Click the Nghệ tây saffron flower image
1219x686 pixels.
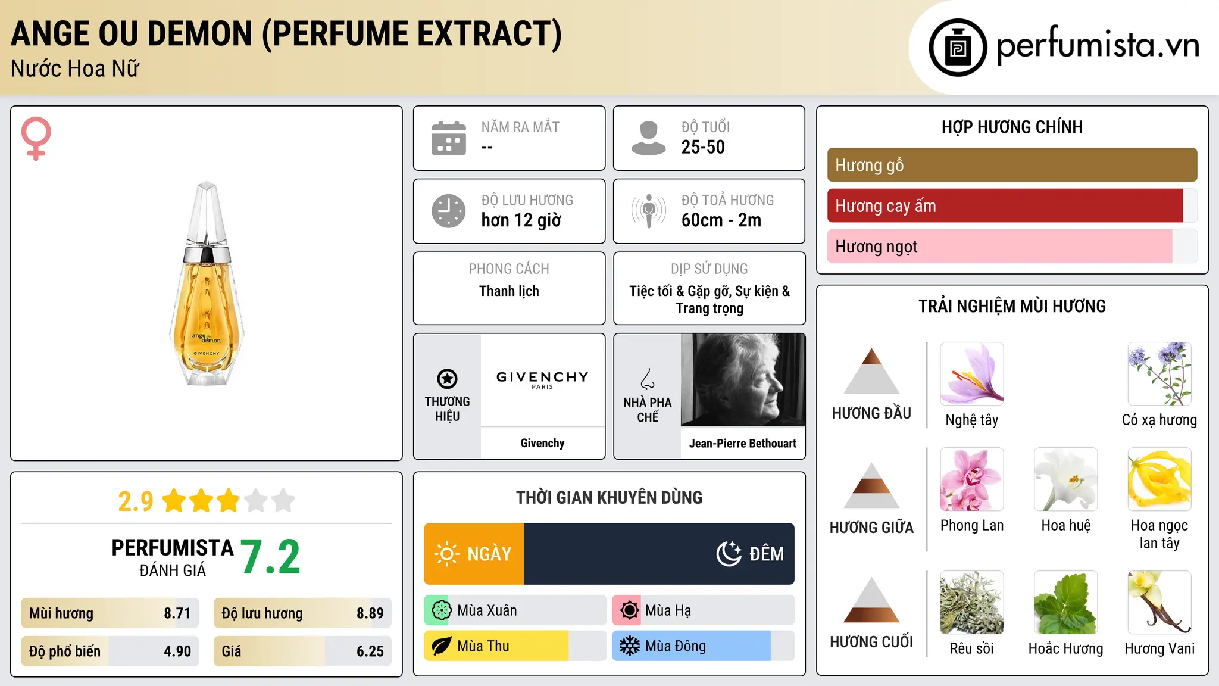coord(972,373)
